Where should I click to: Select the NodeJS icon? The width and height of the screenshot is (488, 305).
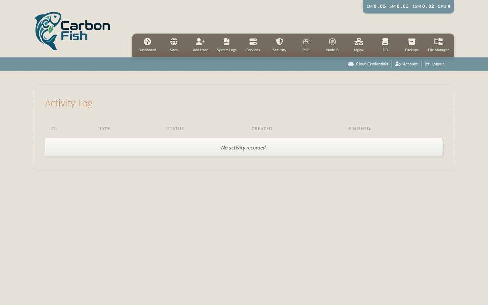tap(332, 42)
